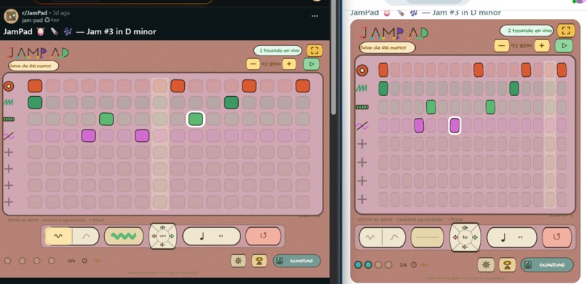This screenshot has height=284, width=587.
Task: Decrease BPM with minus button in left window
Action: pyautogui.click(x=253, y=64)
